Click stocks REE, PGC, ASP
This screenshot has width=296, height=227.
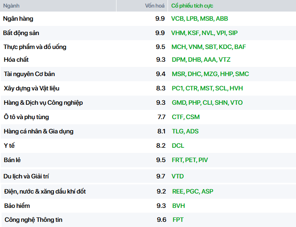click(x=193, y=192)
